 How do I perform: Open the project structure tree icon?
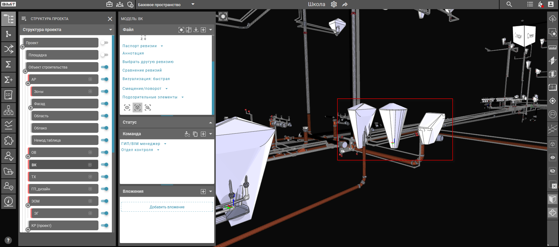pyautogui.click(x=8, y=19)
